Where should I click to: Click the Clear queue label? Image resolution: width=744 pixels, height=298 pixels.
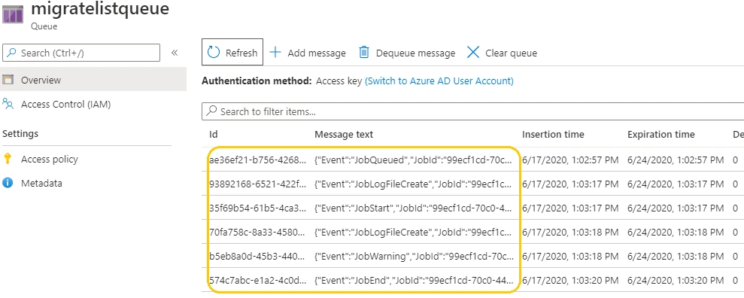tap(511, 53)
